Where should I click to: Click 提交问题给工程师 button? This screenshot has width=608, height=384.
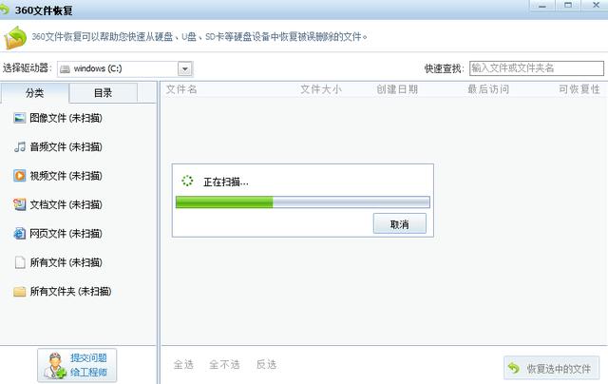pyautogui.click(x=77, y=365)
